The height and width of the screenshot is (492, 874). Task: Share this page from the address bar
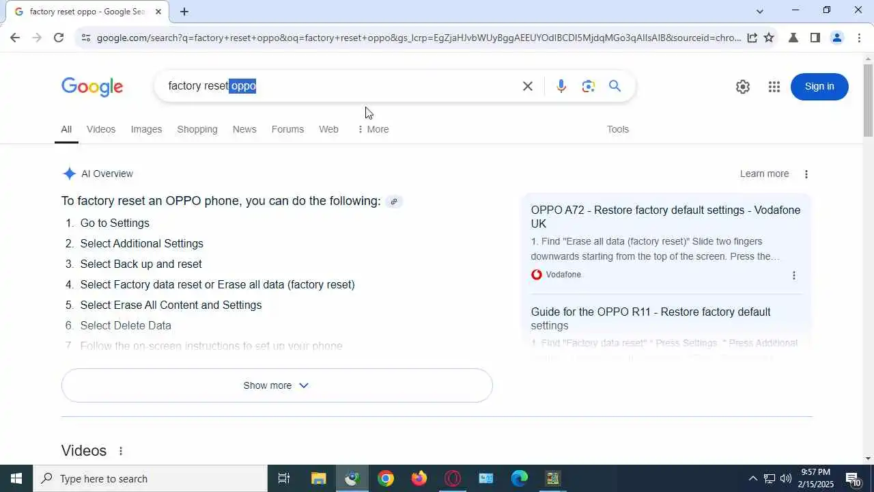coord(752,38)
